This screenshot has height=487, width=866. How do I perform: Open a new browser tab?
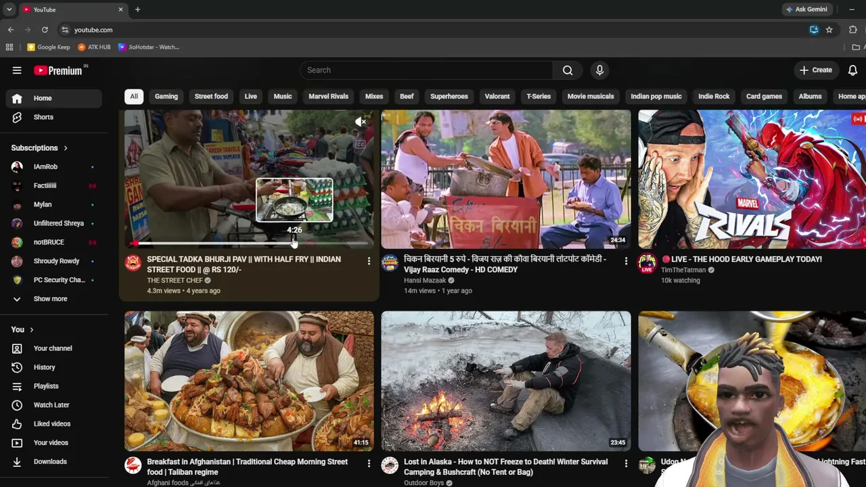[137, 9]
